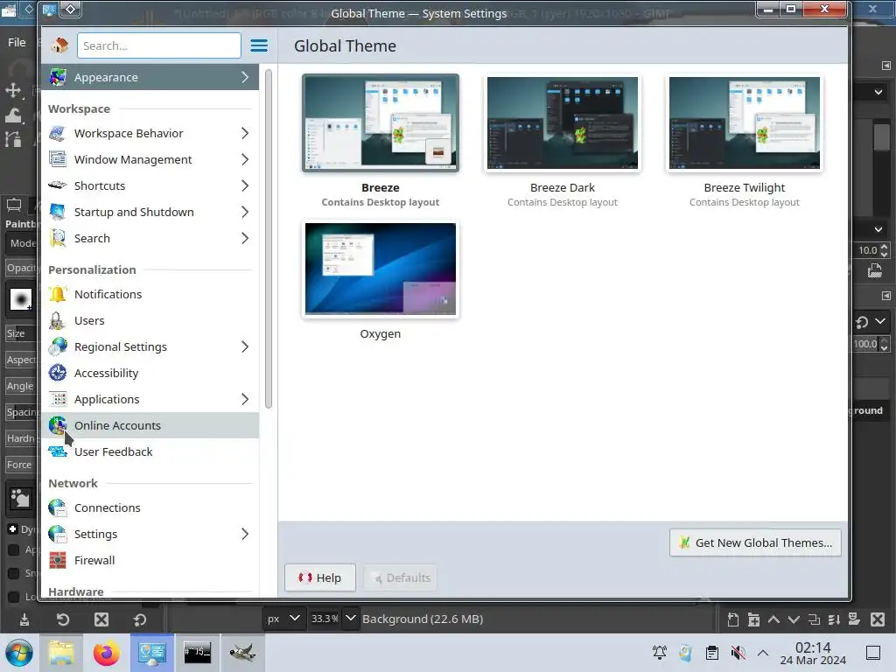Click GIMP restore tool preset icon
Screen dimensions: 896x672
coord(63,619)
